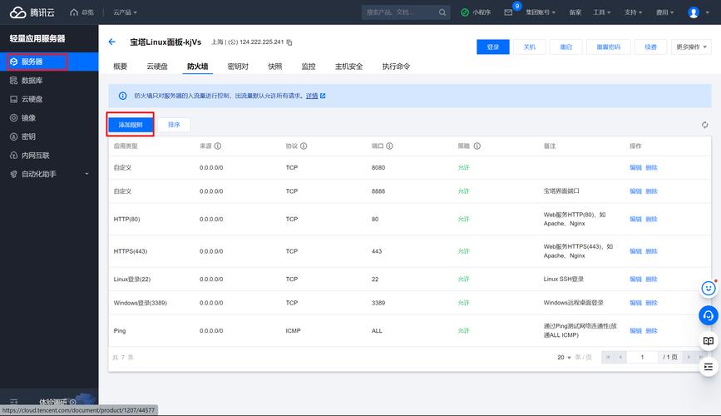Change the 20 per page selector

pyautogui.click(x=564, y=357)
